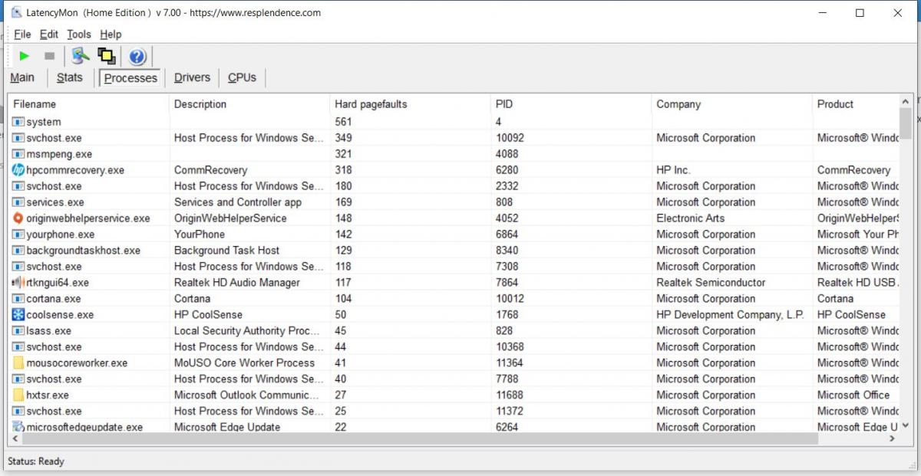The height and width of the screenshot is (476, 921).
Task: Click the Origin icon beside originwebhelperservice.exe
Action: click(18, 218)
